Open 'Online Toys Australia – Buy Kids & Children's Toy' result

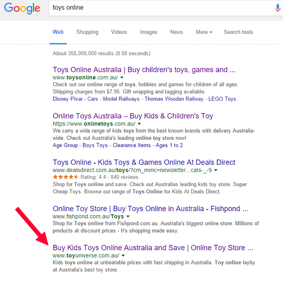click(x=133, y=116)
